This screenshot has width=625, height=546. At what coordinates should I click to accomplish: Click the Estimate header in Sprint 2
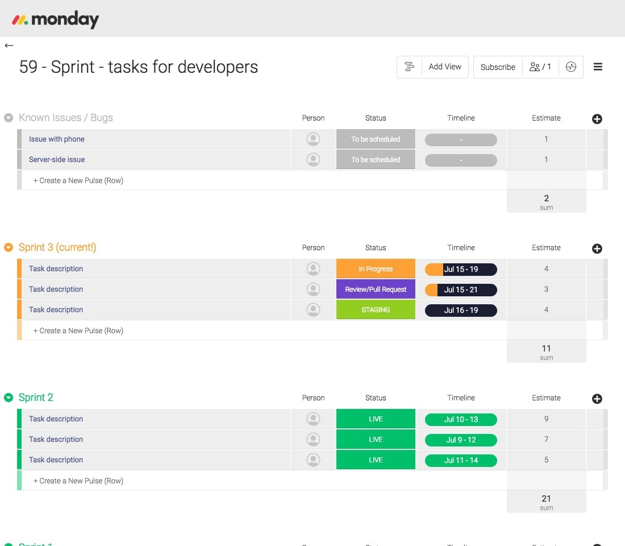pos(546,398)
